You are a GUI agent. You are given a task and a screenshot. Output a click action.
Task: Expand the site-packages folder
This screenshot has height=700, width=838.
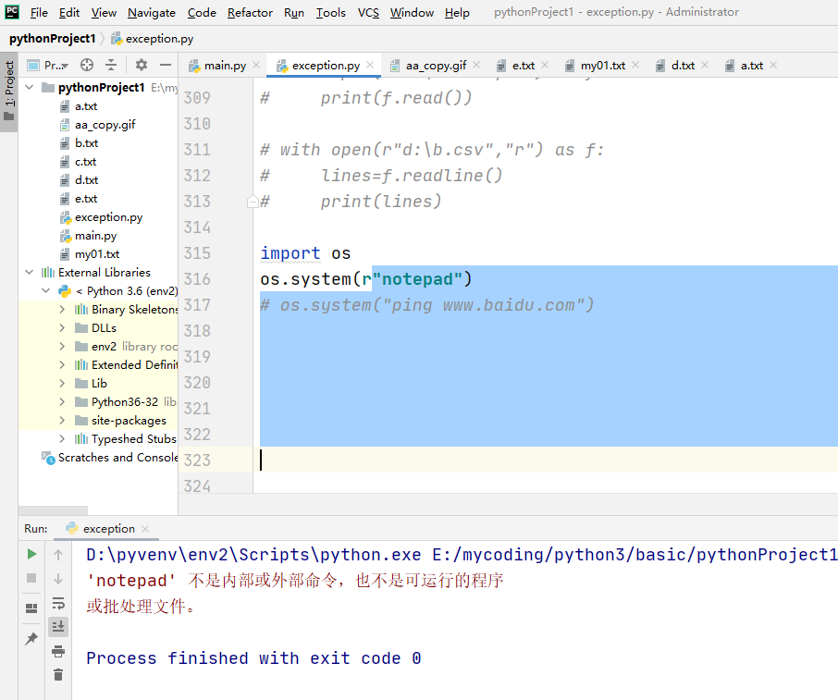pyautogui.click(x=63, y=421)
